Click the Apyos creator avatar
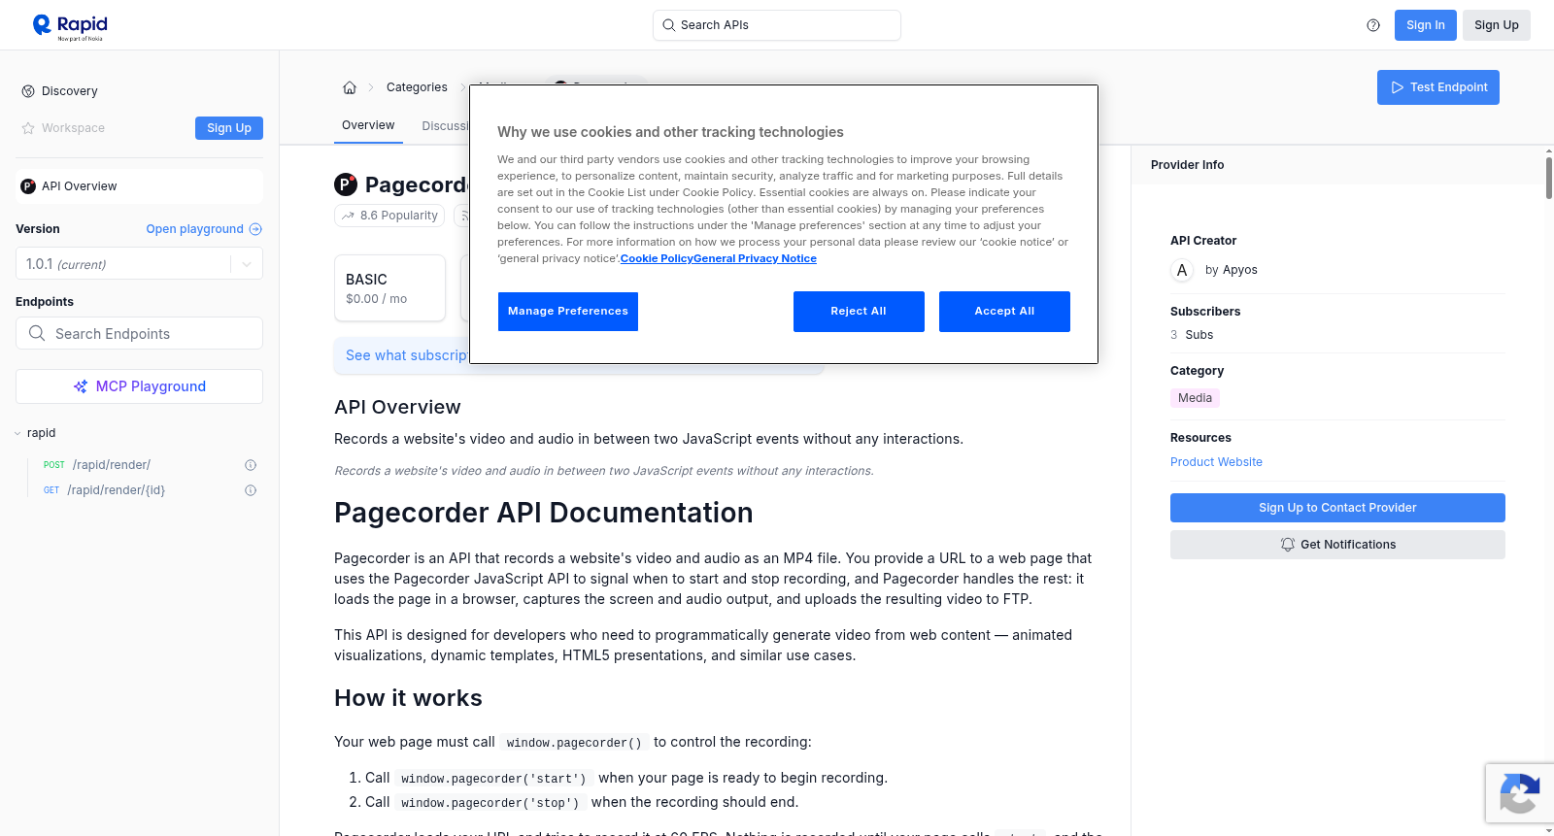This screenshot has height=836, width=1554. [x=1182, y=270]
